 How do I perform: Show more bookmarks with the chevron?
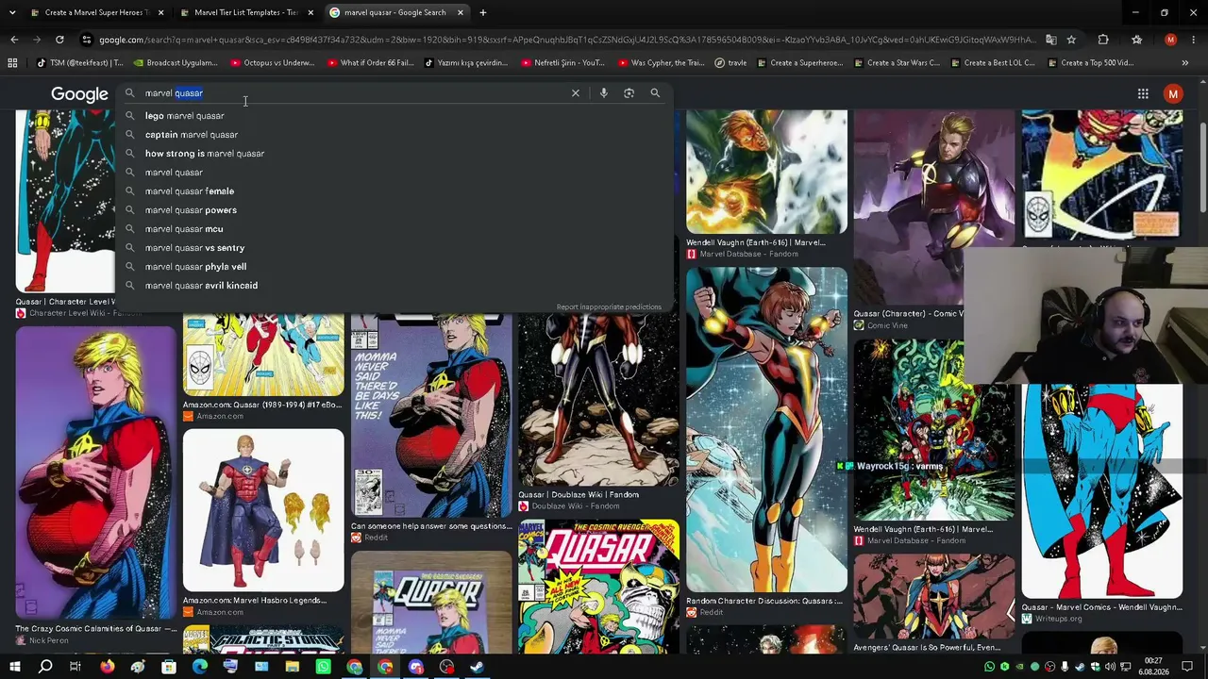point(1185,63)
